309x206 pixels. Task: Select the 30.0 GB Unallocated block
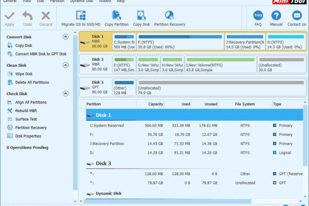click(282, 65)
